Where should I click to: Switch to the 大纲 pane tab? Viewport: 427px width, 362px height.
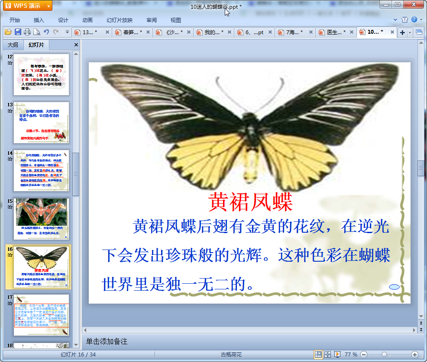coord(13,45)
